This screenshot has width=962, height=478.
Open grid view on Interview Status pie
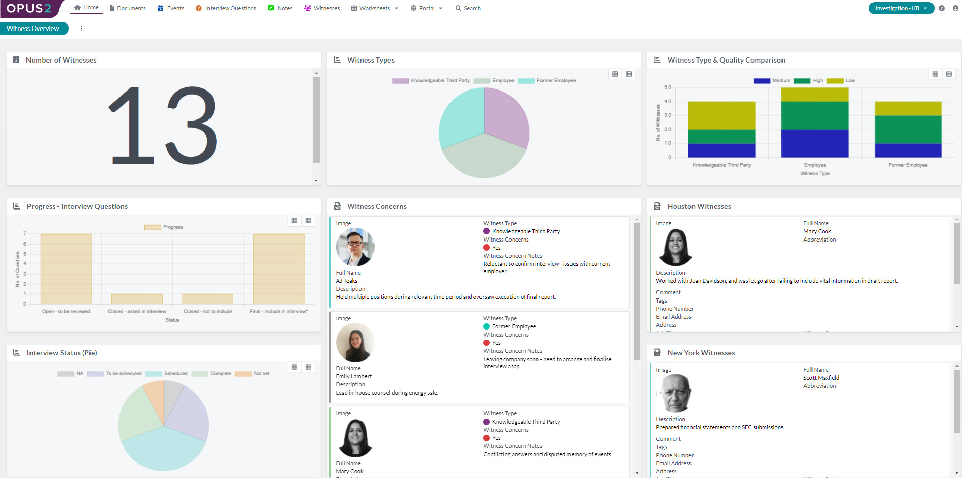[x=294, y=367]
